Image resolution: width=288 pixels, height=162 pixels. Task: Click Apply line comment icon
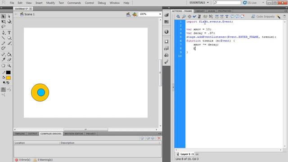coord(238,17)
